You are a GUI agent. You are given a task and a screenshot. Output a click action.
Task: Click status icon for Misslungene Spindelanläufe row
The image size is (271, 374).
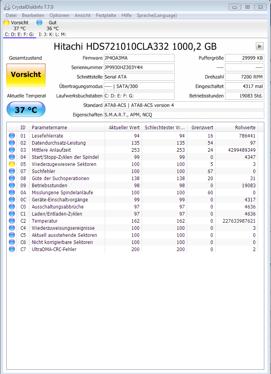(x=12, y=192)
